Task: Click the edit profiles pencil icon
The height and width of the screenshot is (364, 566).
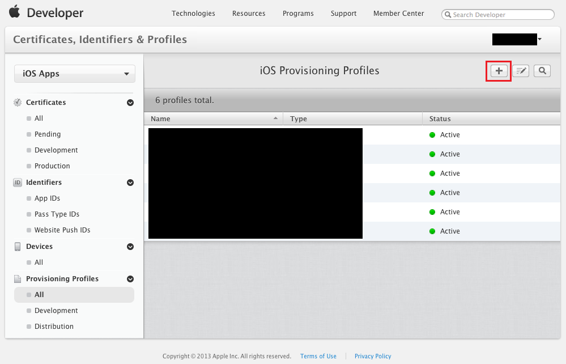Action: click(x=521, y=71)
